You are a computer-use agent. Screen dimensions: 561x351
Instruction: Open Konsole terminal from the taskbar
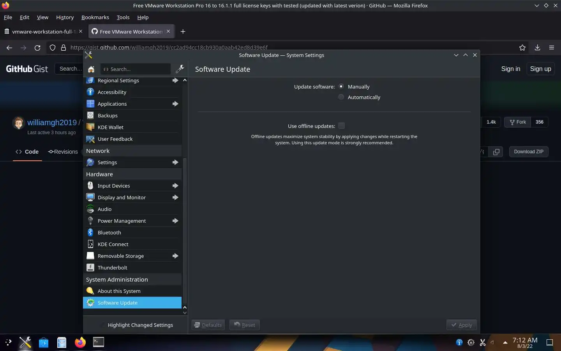point(99,342)
